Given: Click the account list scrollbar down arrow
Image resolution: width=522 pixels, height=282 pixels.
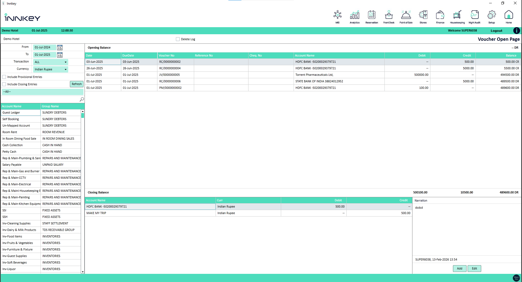Looking at the screenshot, I should point(83,272).
